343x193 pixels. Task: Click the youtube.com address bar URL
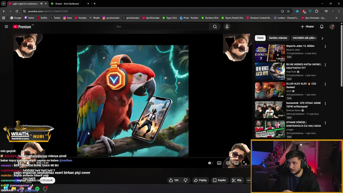(x=48, y=11)
